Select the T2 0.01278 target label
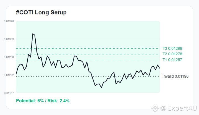The image size is (199, 115). [x=172, y=54]
